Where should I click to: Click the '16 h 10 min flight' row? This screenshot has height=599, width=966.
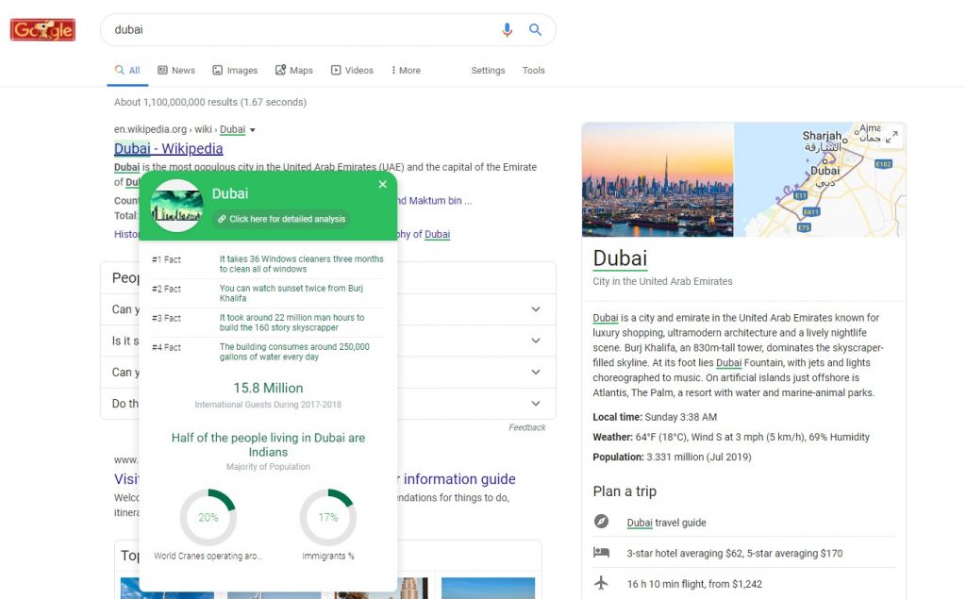[744, 584]
